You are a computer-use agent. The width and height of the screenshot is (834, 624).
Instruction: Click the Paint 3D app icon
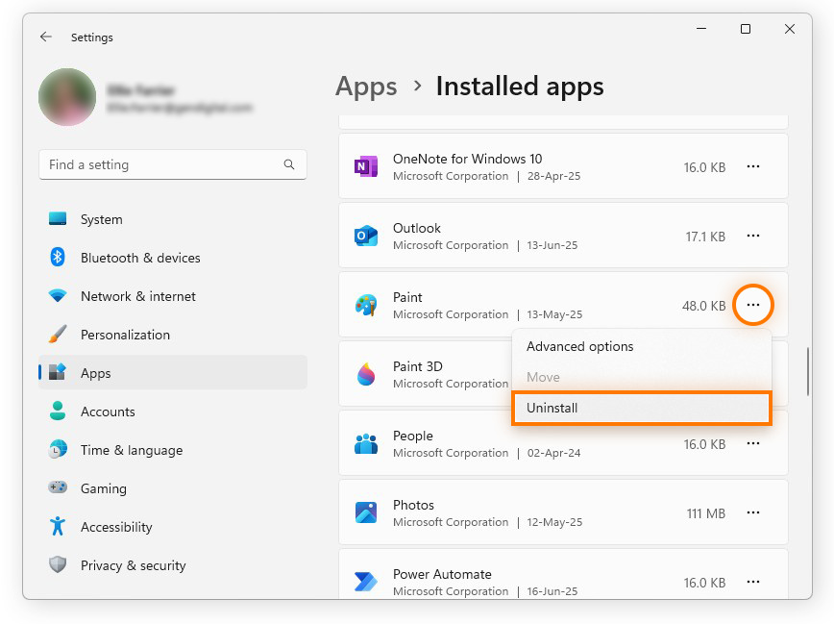pyautogui.click(x=366, y=374)
